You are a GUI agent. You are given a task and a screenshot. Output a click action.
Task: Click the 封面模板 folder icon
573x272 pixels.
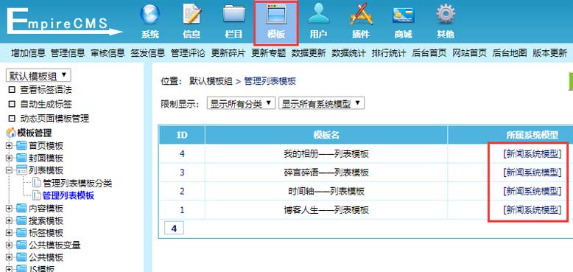(x=21, y=158)
